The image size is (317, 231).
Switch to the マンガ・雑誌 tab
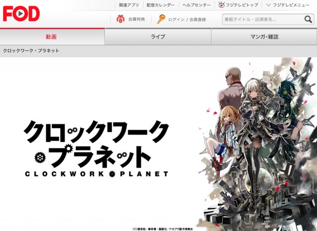click(264, 37)
